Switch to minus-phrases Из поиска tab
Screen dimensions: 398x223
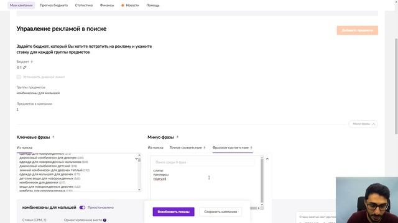coord(155,147)
